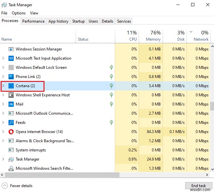Click the Microsoft Outlook Communications icon

point(11,113)
